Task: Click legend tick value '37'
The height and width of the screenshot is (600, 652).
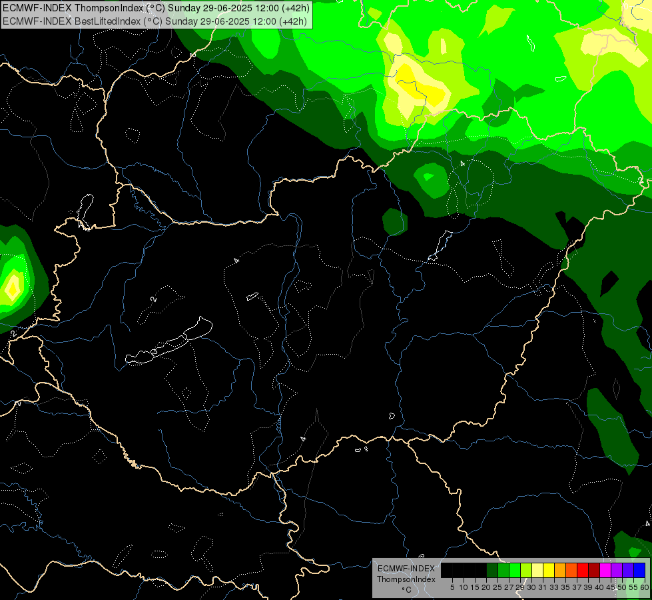Action: (577, 587)
